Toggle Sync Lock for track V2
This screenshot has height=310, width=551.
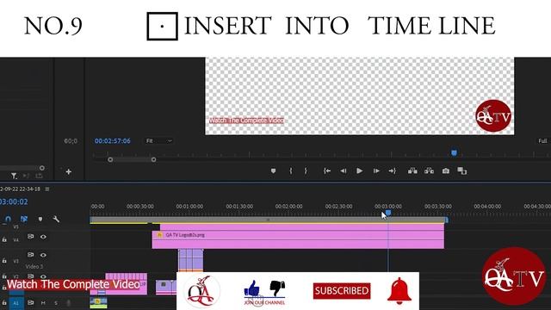point(31,276)
